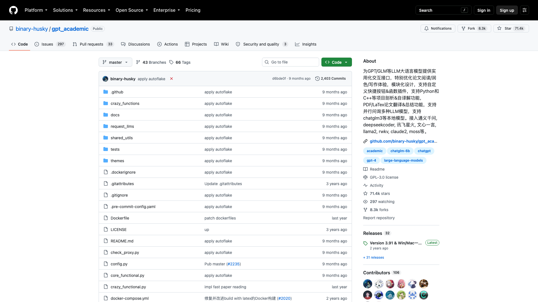
Task: Star the gpt_academic repository
Action: coord(511,29)
